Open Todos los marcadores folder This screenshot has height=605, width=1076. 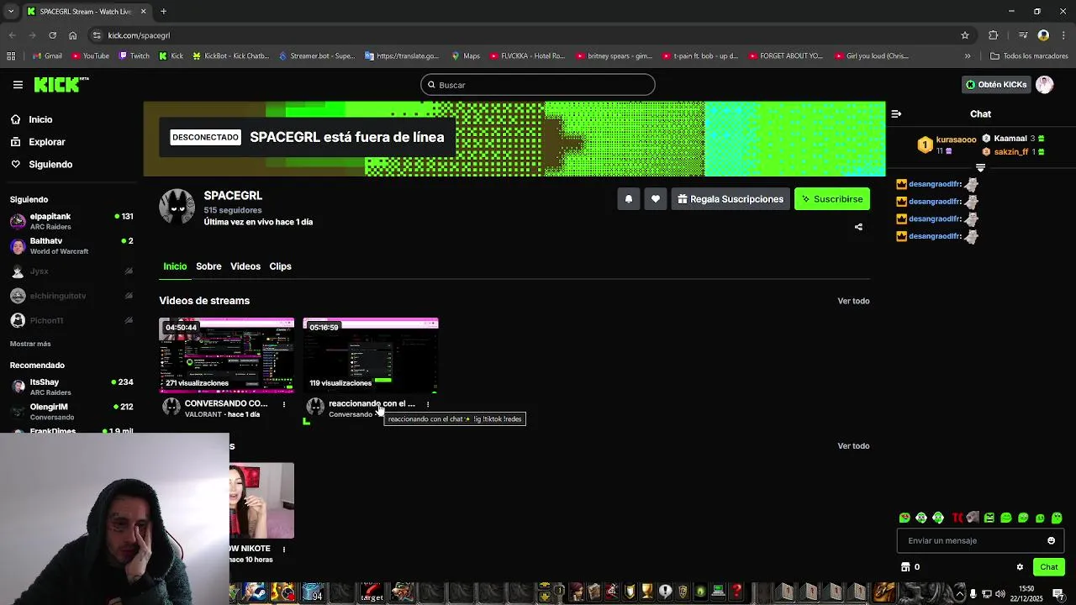[x=1029, y=56]
